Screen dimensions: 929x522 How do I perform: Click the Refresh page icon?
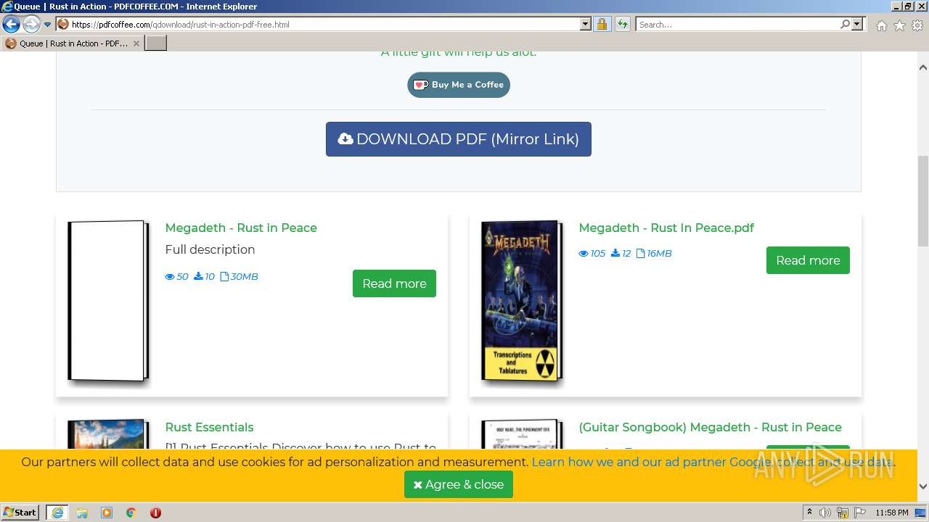click(x=622, y=24)
